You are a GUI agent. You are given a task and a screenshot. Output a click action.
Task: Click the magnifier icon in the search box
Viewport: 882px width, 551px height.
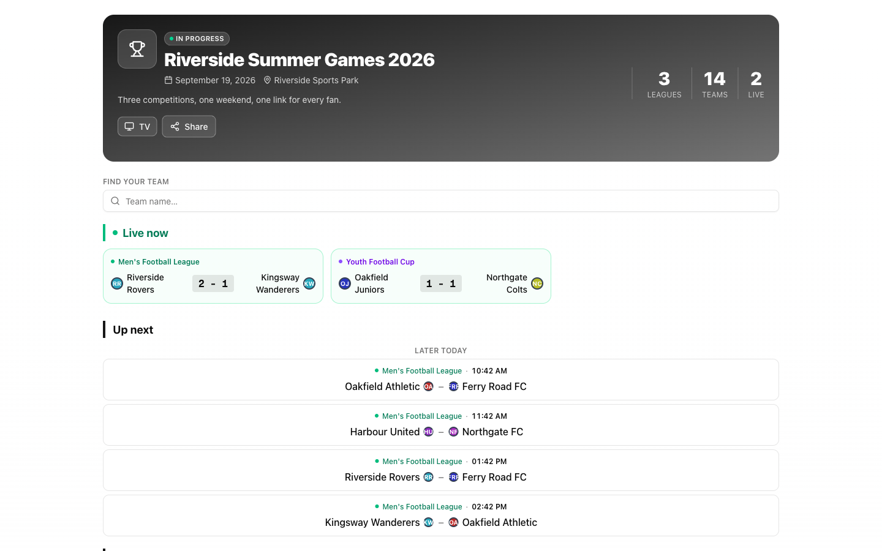(115, 201)
